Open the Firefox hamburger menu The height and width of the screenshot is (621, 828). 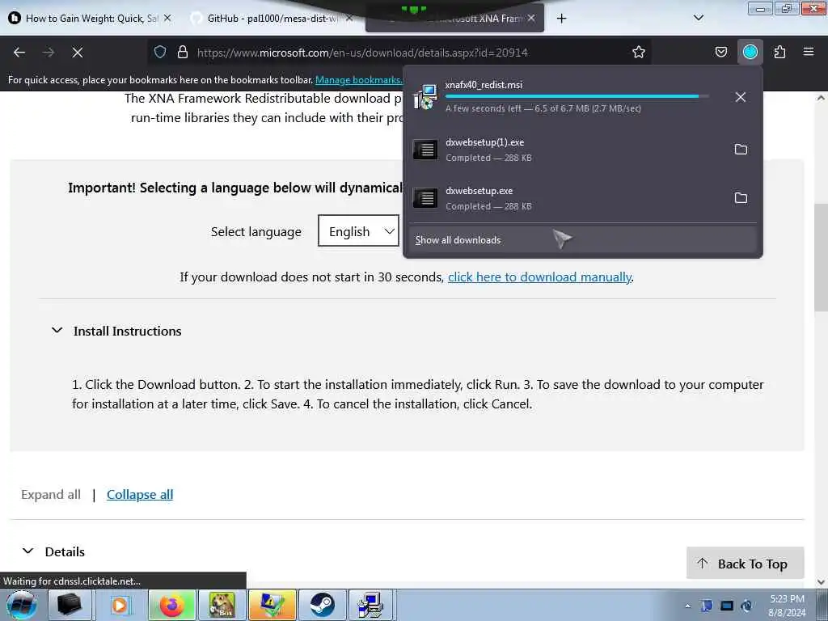[x=809, y=53]
